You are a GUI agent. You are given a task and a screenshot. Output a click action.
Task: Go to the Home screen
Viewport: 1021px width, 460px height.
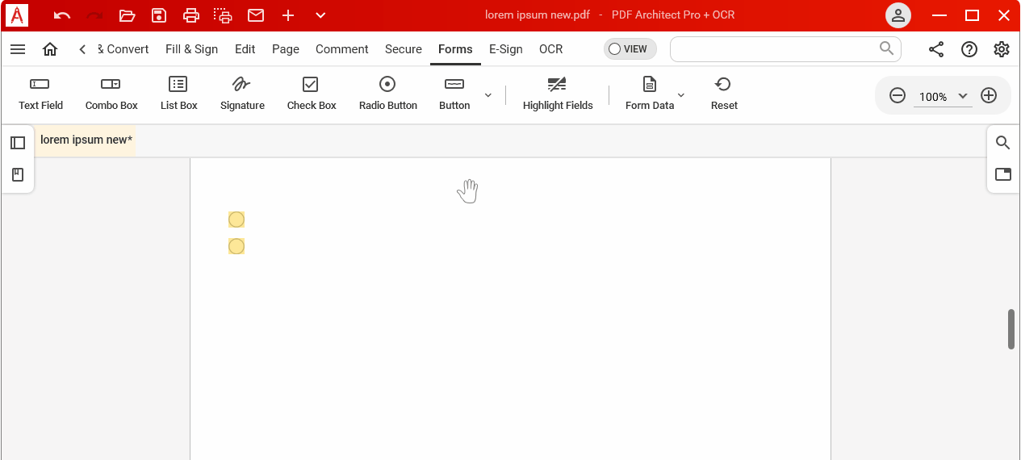50,49
